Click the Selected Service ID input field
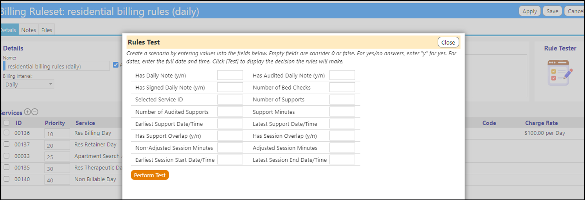This screenshot has width=585, height=200. click(x=230, y=99)
